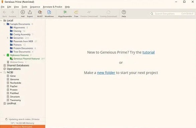196x128 pixels.
Task: Open the Workflows tool
Action: pos(49,14)
